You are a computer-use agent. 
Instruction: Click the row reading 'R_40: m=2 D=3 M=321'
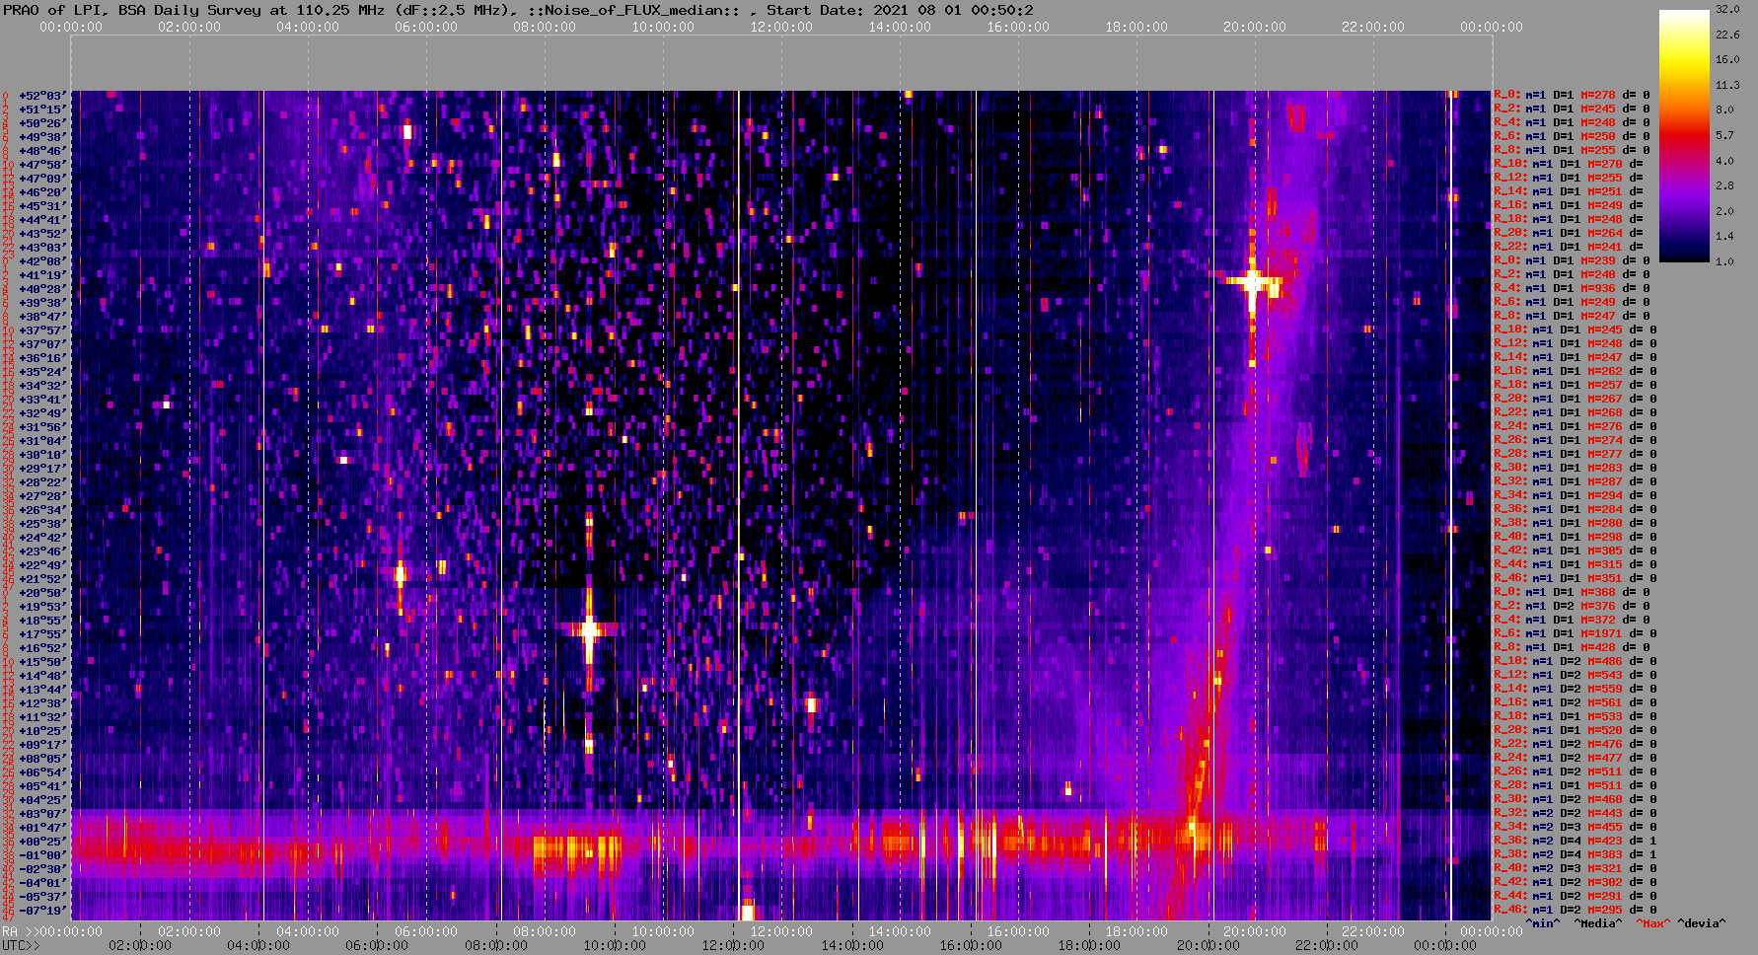pos(1575,869)
